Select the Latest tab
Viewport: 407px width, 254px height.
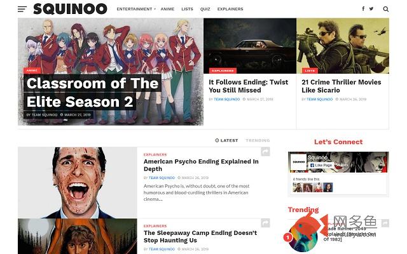[226, 140]
